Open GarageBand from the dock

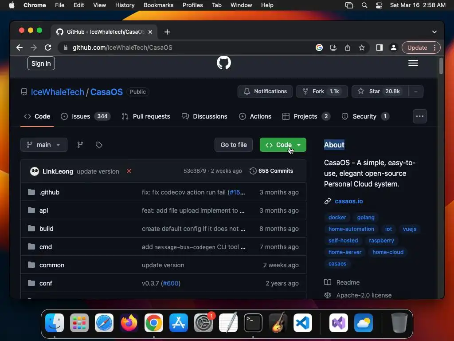[x=278, y=323]
